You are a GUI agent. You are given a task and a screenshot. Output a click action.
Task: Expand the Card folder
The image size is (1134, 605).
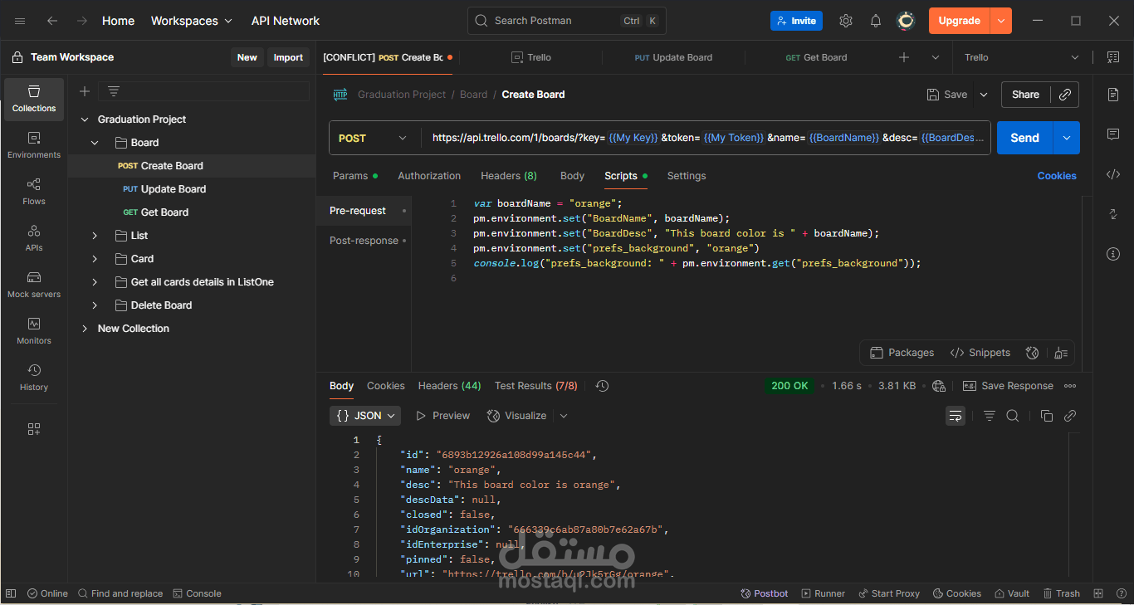[95, 259]
